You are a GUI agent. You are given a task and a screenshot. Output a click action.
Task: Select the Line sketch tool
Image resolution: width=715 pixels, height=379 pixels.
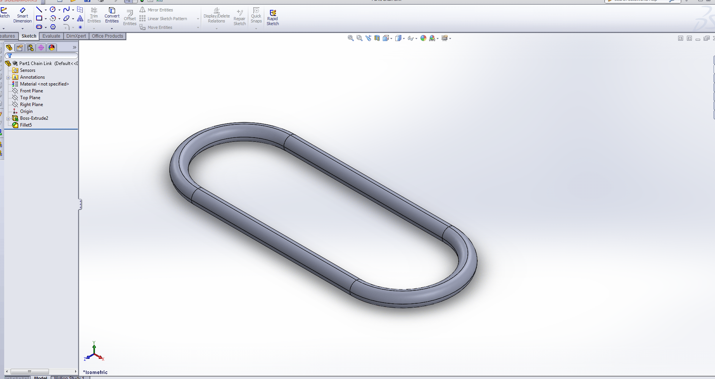click(x=39, y=10)
